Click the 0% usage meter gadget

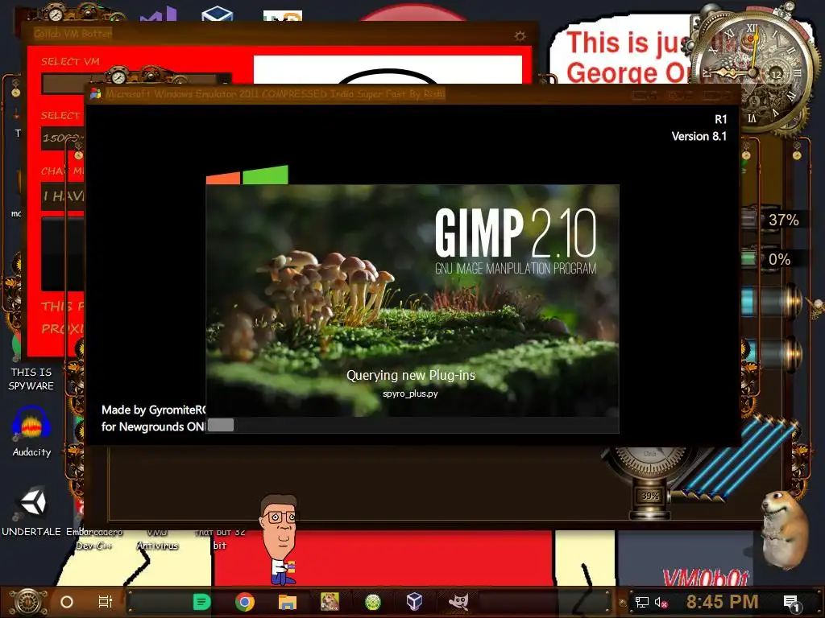(773, 258)
